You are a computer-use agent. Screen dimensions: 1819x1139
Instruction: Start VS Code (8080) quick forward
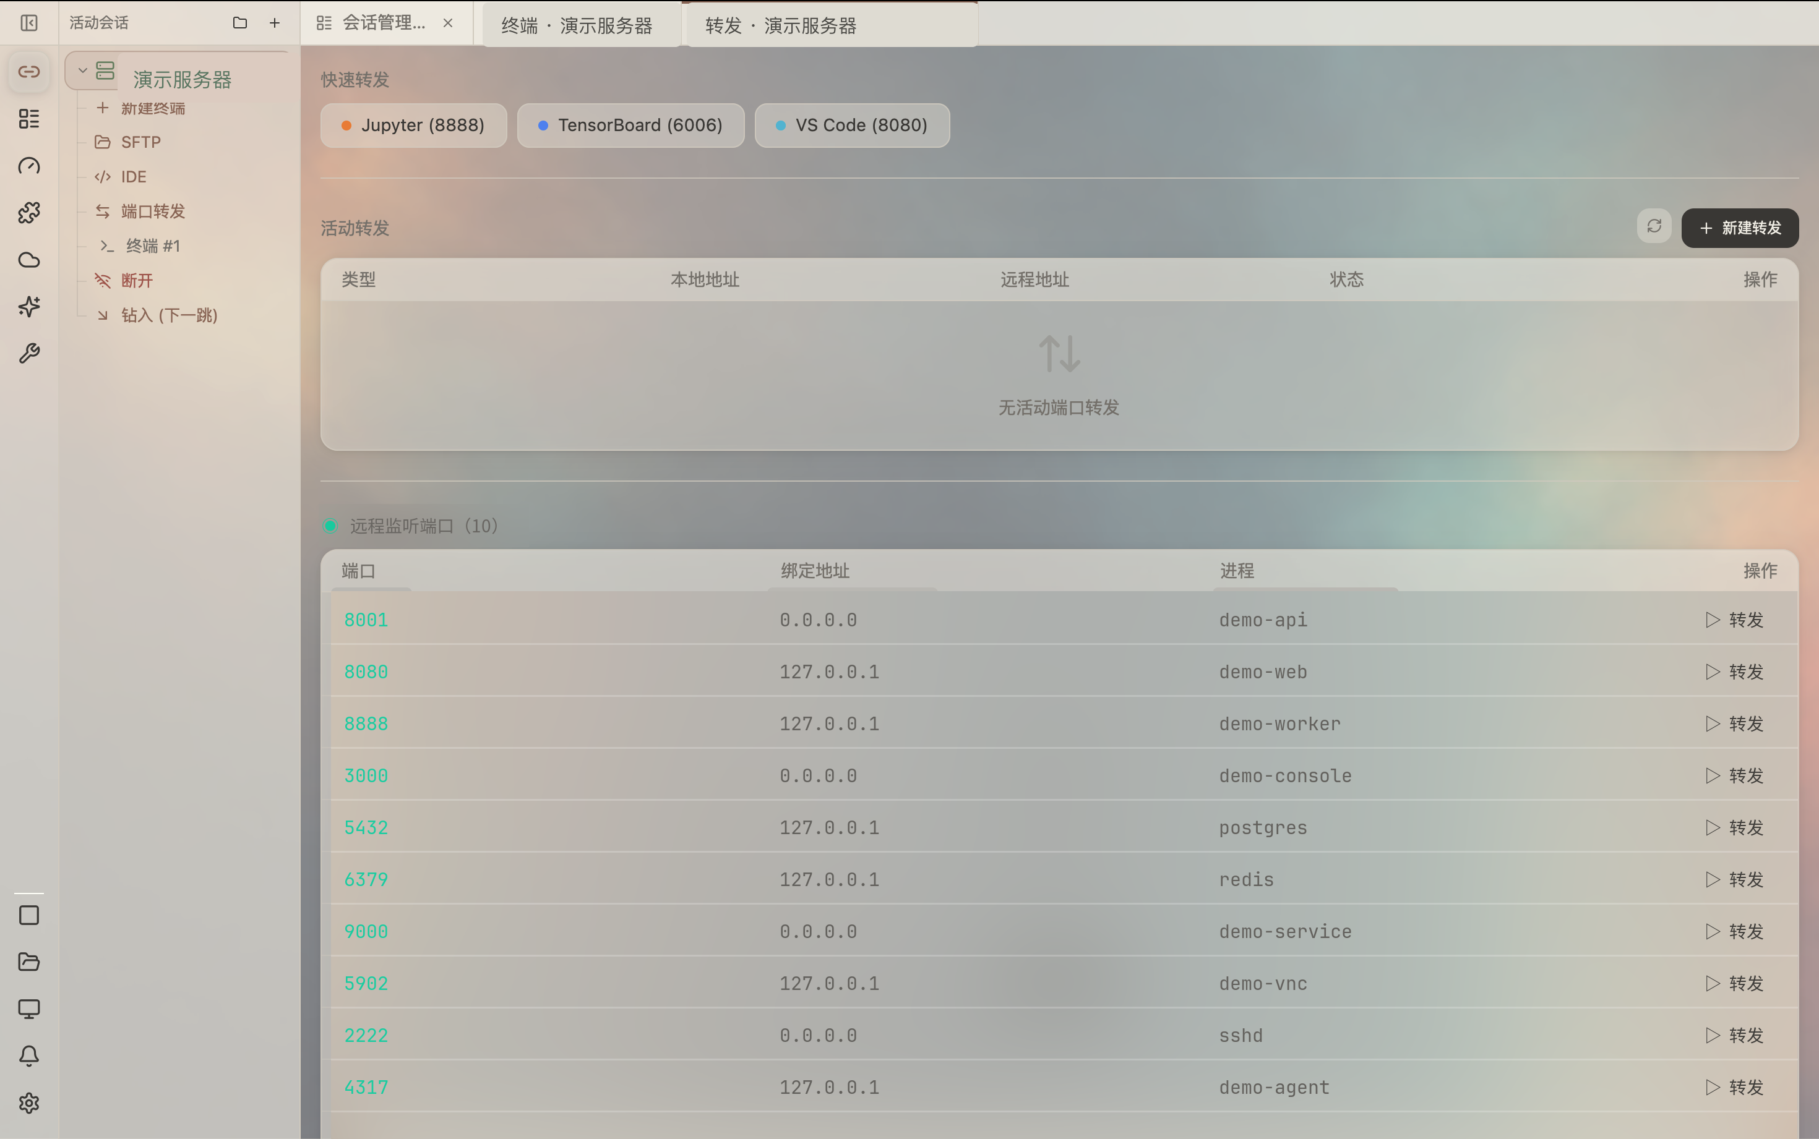(x=852, y=125)
